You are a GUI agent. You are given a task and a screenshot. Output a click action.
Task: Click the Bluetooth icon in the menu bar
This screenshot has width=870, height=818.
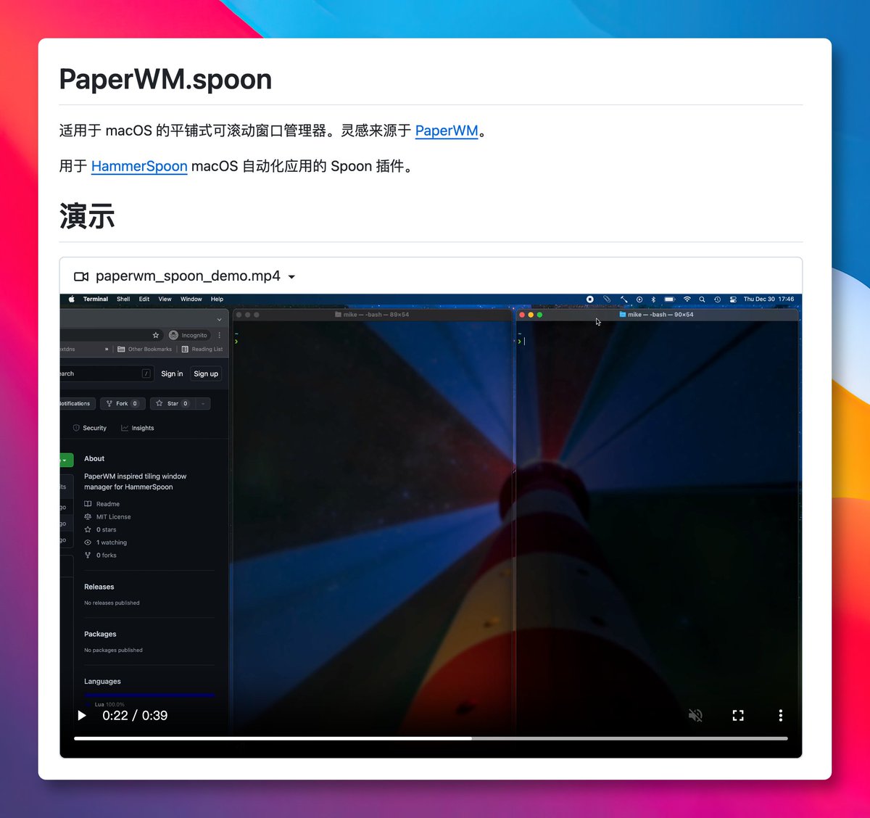pos(653,299)
